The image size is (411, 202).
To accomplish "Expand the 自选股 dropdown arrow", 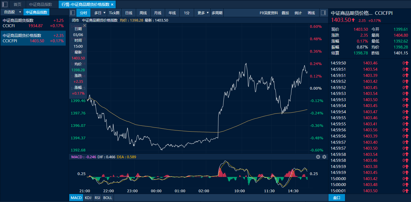I will (20, 12).
